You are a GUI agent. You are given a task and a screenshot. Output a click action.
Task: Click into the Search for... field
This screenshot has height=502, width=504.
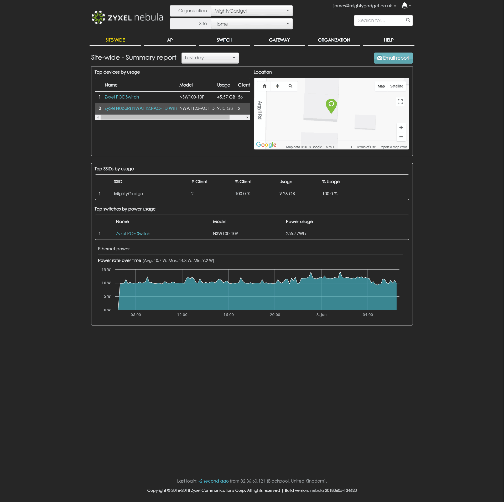[380, 20]
